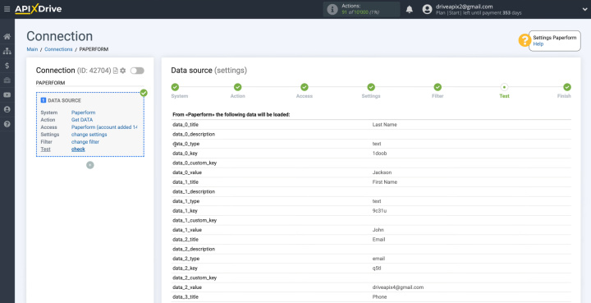Open connection settings gear icon
The width and height of the screenshot is (591, 303).
coord(123,71)
